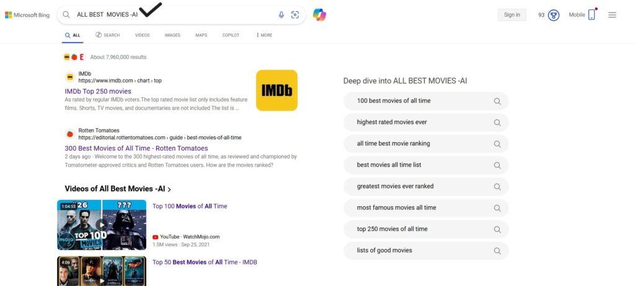Switch to Mobile view phone icon

point(592,15)
